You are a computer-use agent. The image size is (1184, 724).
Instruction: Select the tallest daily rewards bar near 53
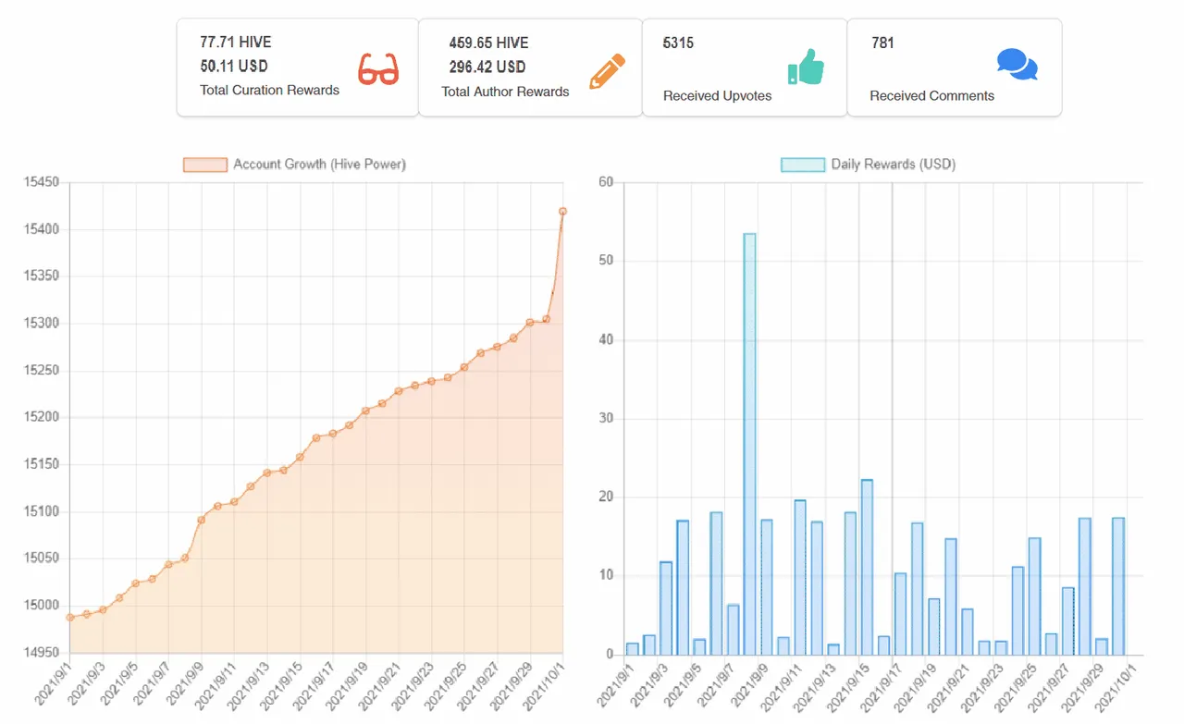[749, 444]
